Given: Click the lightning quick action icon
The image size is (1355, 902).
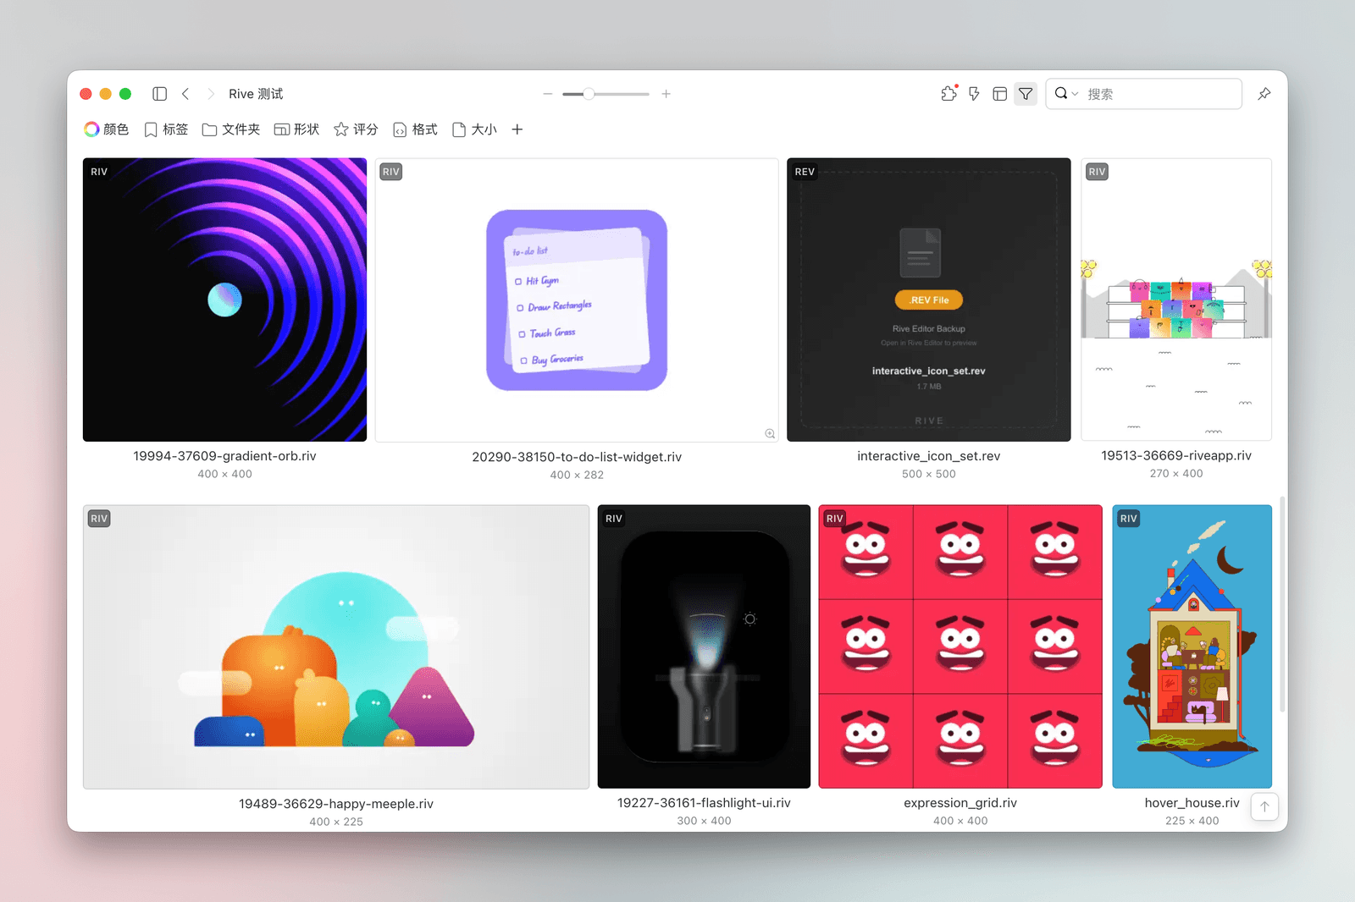Looking at the screenshot, I should point(974,94).
